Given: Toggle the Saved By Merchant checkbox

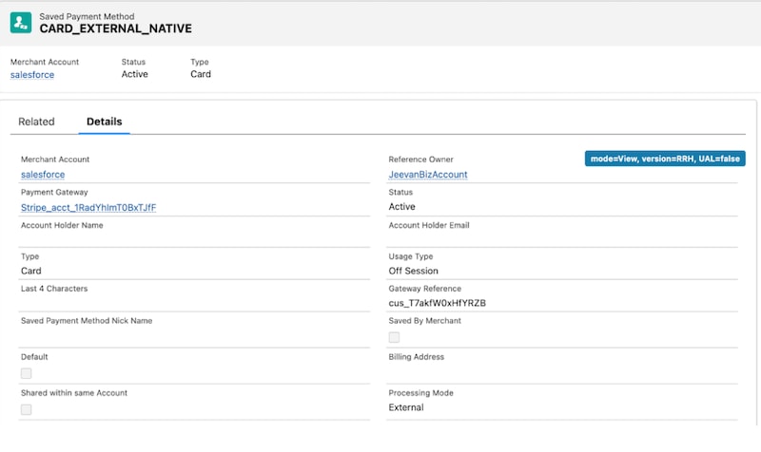Looking at the screenshot, I should point(394,337).
